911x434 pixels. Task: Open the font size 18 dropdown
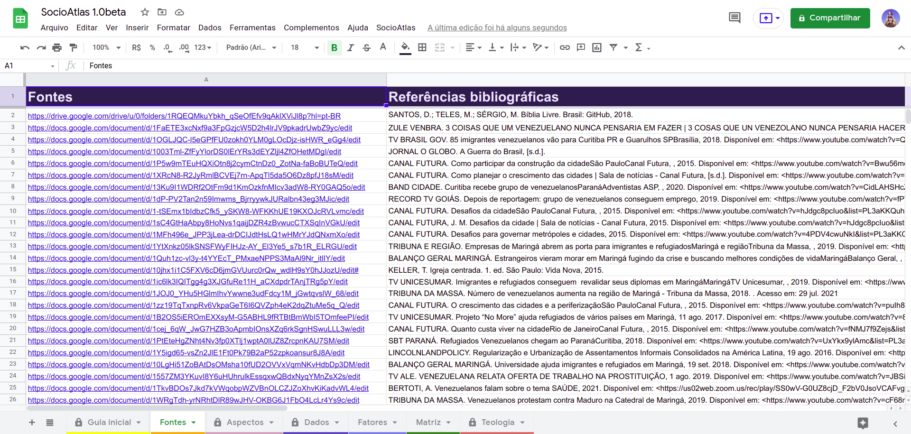[x=305, y=47]
